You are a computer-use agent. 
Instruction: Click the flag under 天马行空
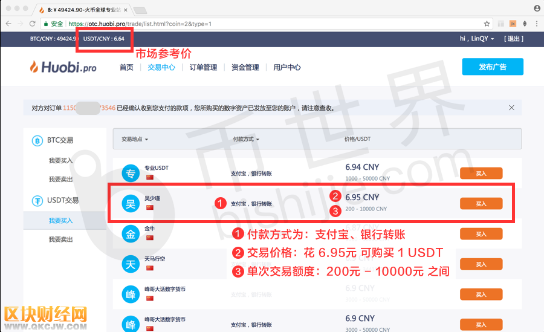[x=150, y=268]
